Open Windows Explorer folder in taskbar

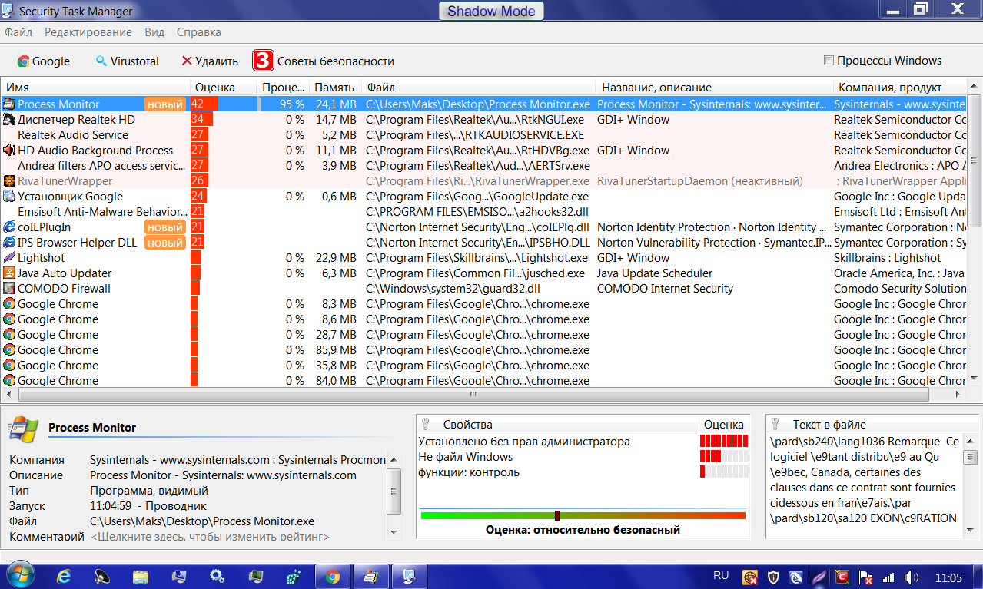pos(141,576)
